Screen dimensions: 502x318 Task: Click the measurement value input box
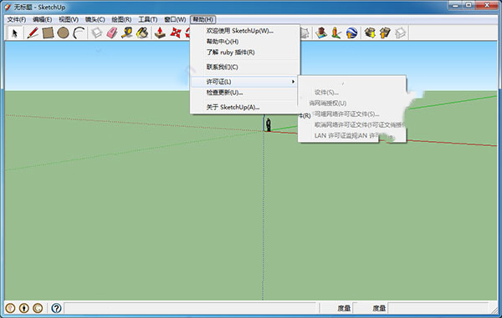coord(438,308)
